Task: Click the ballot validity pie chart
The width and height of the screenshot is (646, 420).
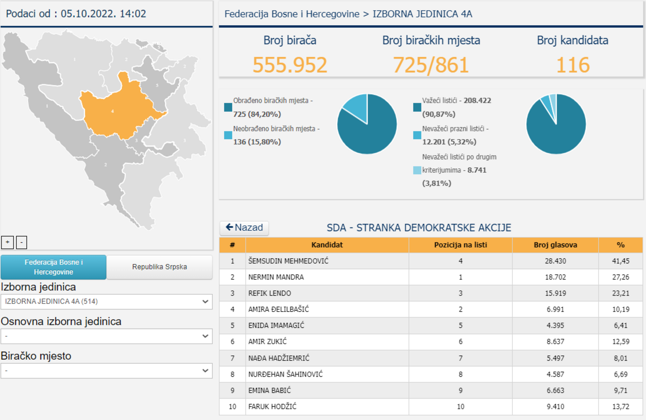Action: tap(556, 124)
